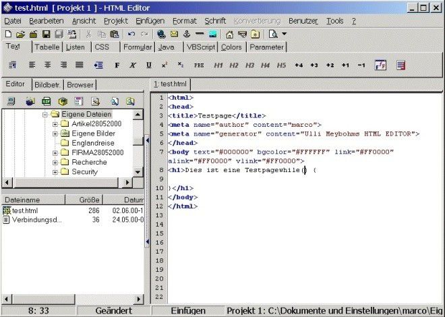445x317 pixels.
Task: Click the folder tree's scroll down arrow
Action: pyautogui.click(x=138, y=172)
